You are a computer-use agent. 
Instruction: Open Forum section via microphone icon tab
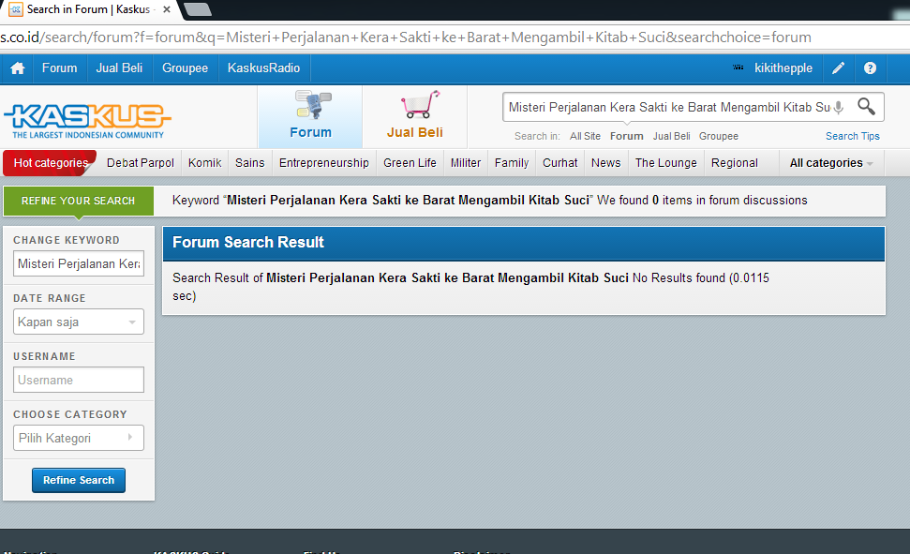(x=310, y=116)
